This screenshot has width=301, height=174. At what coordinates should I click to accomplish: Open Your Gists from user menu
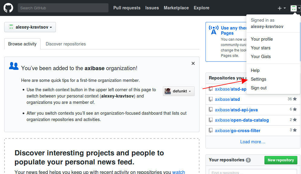tap(261, 57)
